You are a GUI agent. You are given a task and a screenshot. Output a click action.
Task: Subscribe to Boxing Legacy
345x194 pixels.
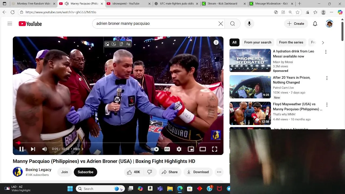85,172
